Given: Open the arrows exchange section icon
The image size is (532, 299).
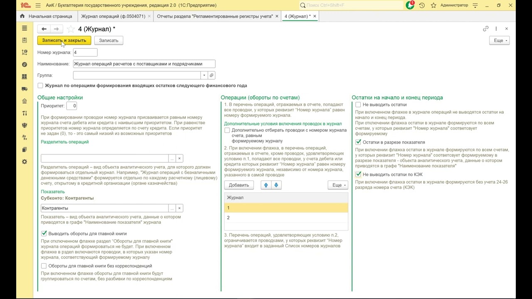Looking at the screenshot, I should [x=25, y=113].
